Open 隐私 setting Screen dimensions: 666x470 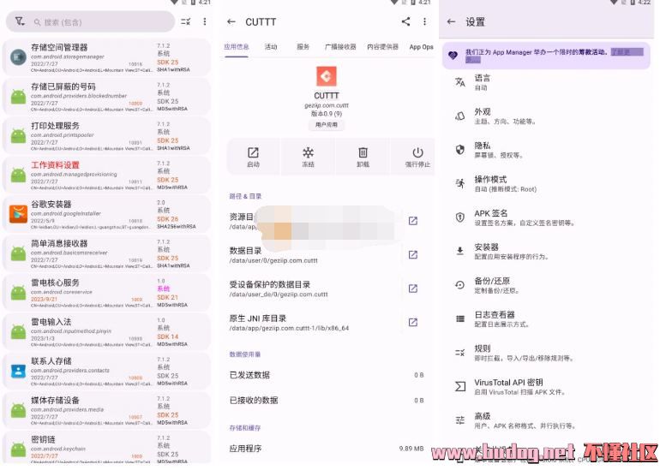tap(547, 150)
